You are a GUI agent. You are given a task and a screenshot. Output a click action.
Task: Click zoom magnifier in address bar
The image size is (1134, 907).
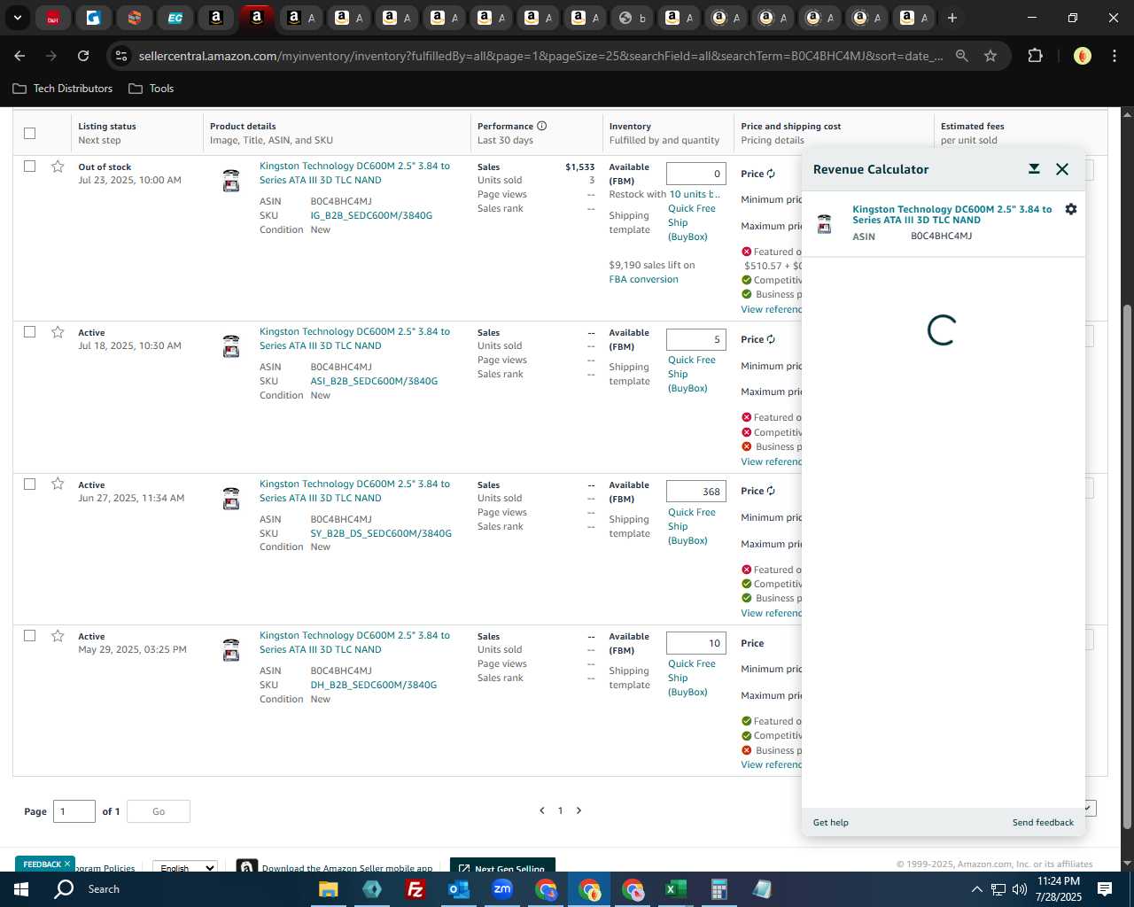[x=962, y=56]
